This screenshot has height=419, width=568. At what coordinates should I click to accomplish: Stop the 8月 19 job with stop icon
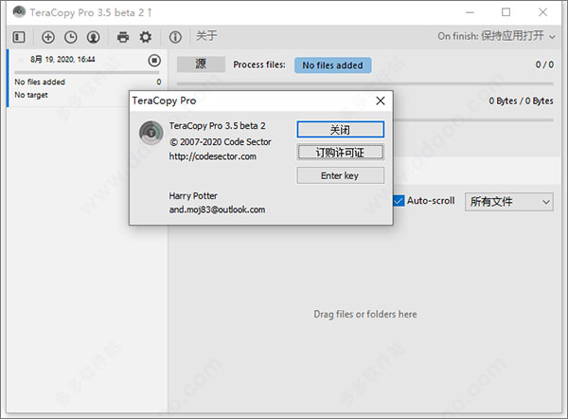[x=154, y=61]
